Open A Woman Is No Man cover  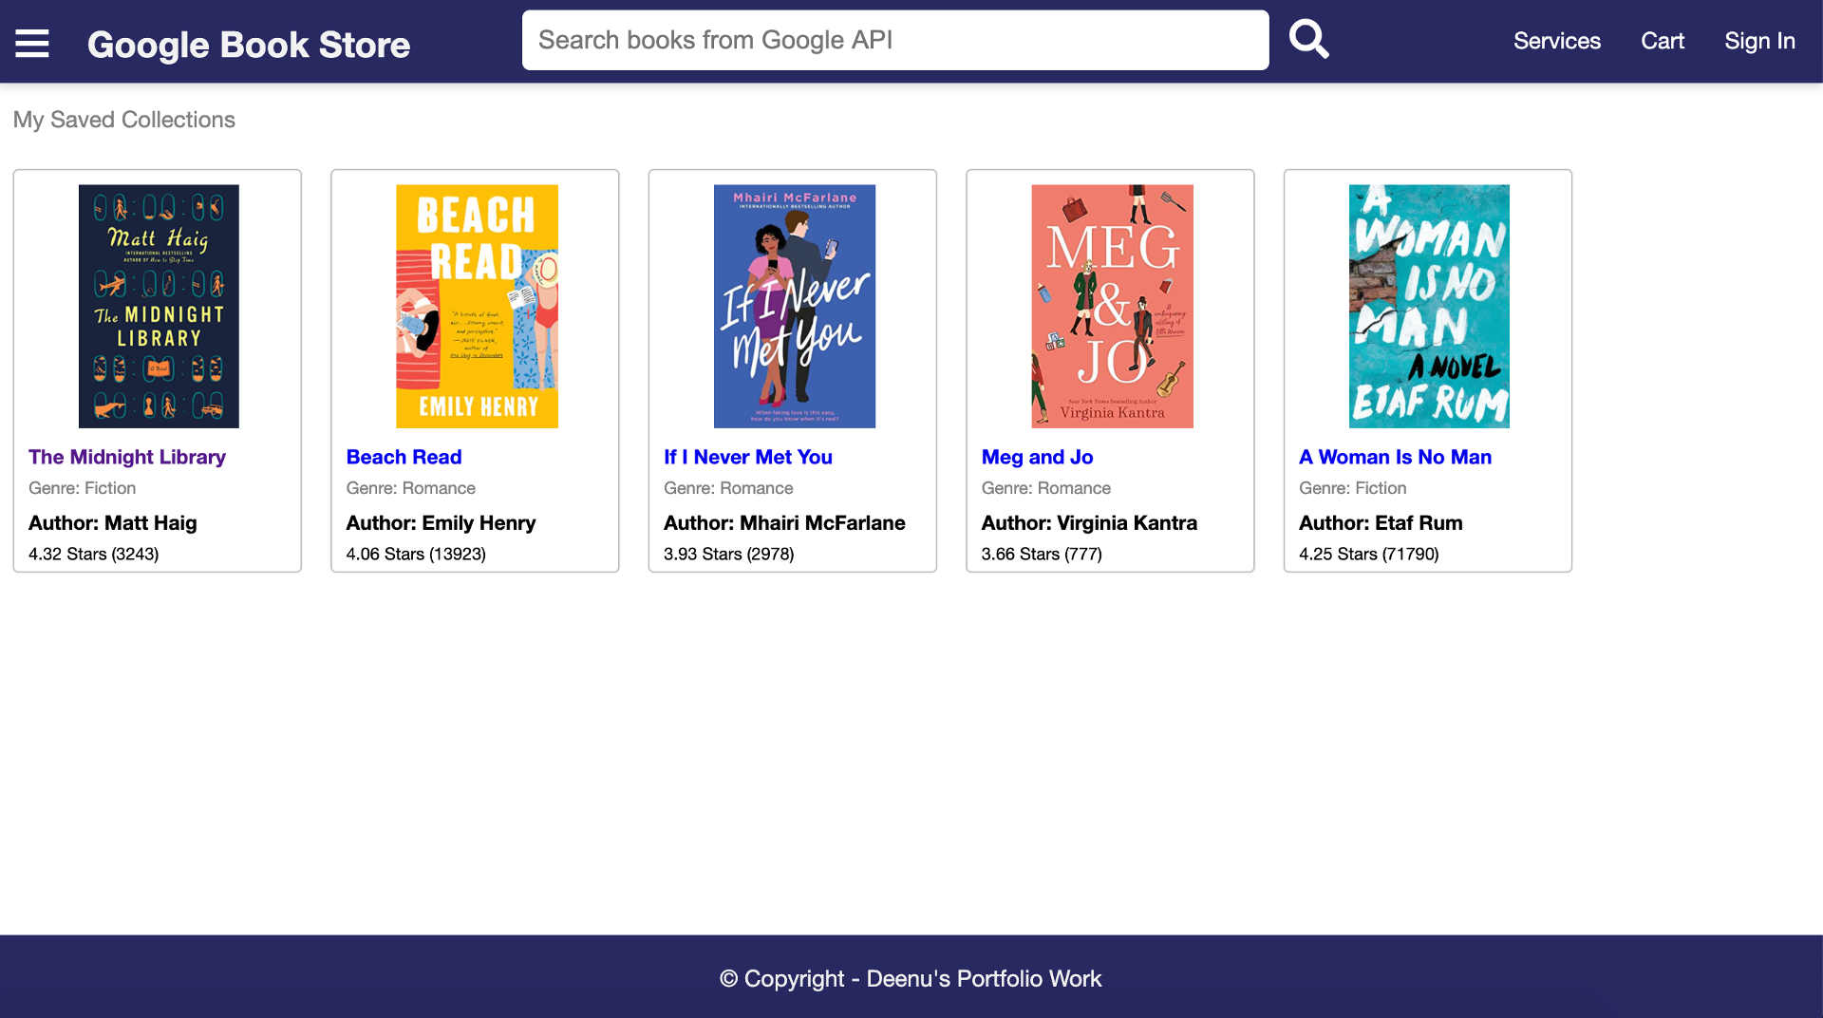(x=1429, y=306)
